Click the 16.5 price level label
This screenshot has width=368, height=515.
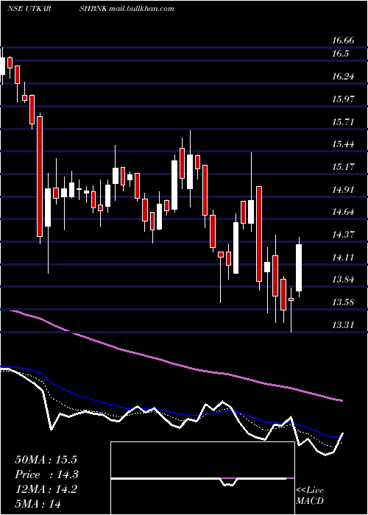(340, 54)
